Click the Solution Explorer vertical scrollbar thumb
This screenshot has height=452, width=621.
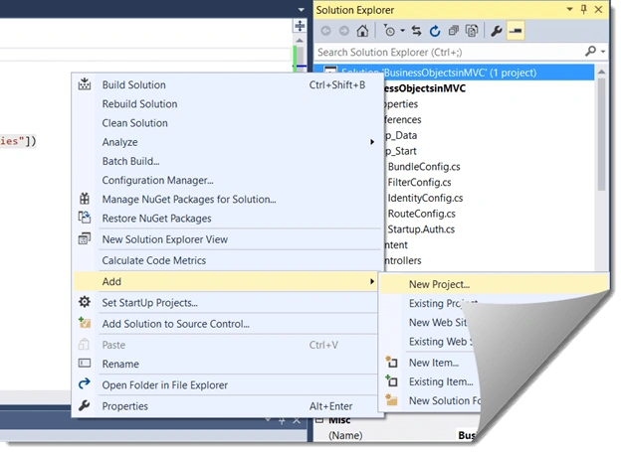[x=601, y=134]
